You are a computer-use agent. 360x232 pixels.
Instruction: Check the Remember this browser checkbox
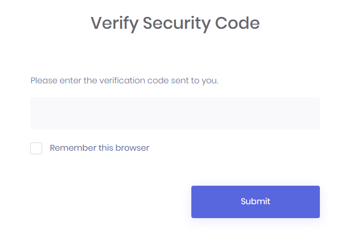[36, 149]
